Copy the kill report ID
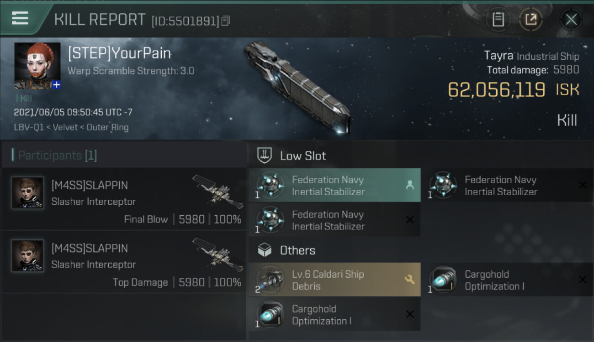The width and height of the screenshot is (594, 342). coord(226,21)
